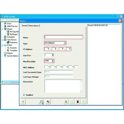Select the NJ Corp HQ group
124x124 pixels.
click(14, 32)
